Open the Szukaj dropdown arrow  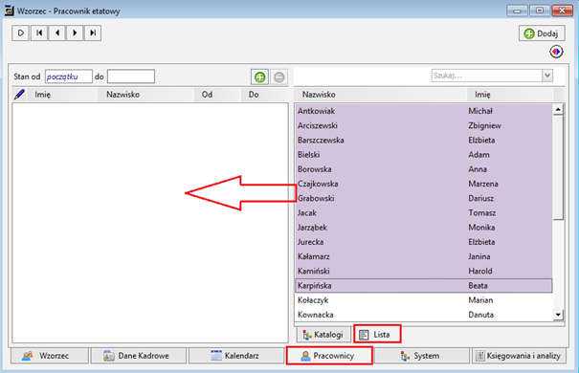coord(547,76)
